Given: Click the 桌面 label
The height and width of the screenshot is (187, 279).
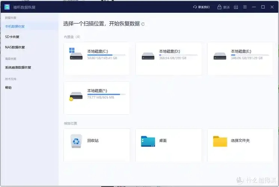Looking at the screenshot, I should [163, 141].
